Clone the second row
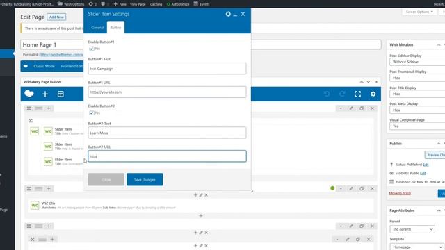This screenshot has height=250, width=445. click(362, 188)
